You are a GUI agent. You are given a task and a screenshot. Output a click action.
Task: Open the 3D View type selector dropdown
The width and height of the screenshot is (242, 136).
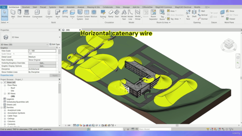pyautogui.click(x=60, y=37)
